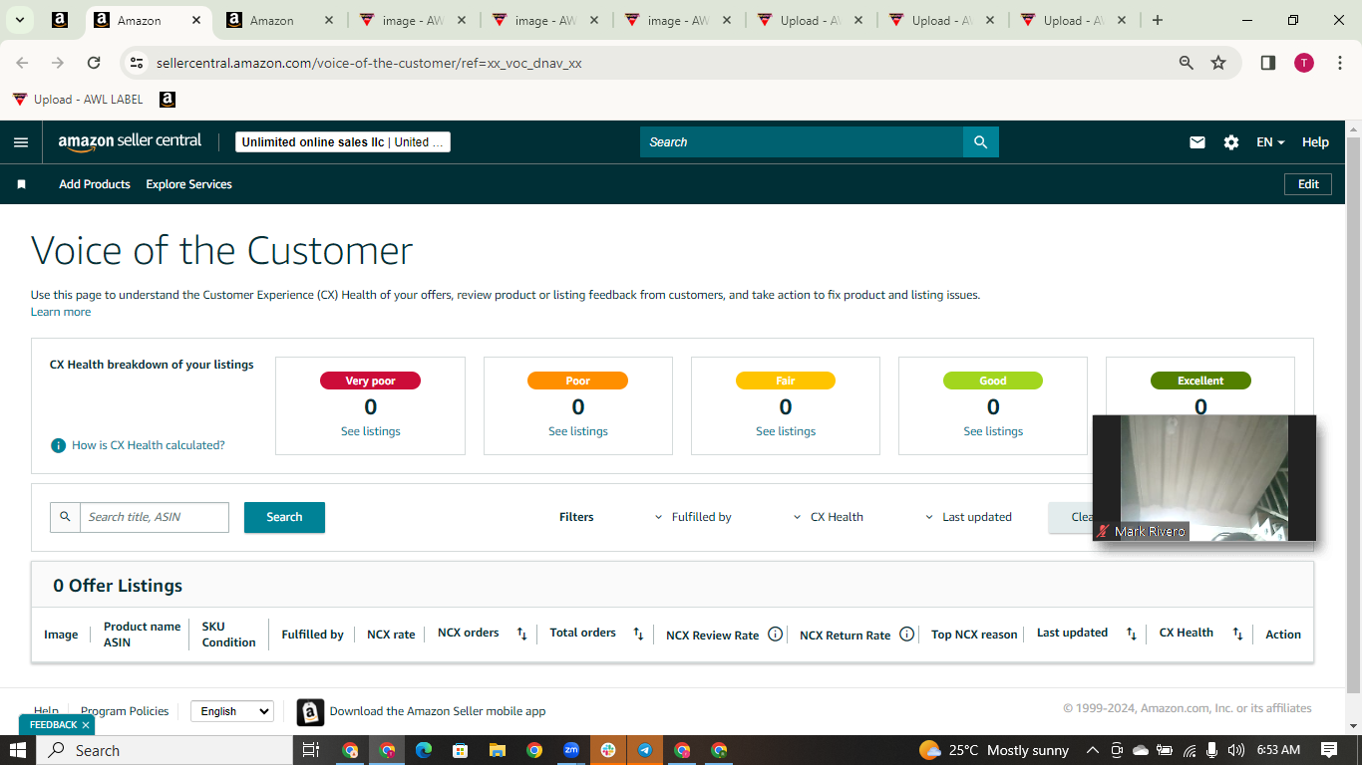Switch to the first Upload - AWL tab

(810, 20)
